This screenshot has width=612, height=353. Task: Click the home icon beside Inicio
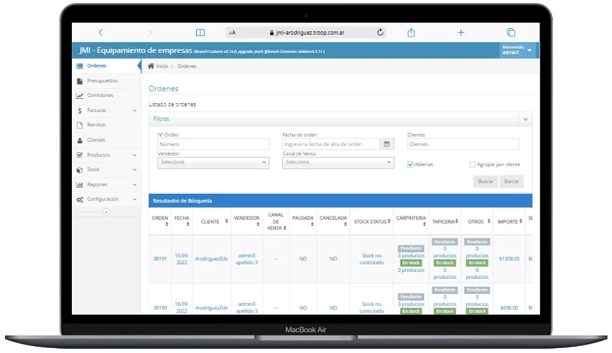click(x=151, y=66)
